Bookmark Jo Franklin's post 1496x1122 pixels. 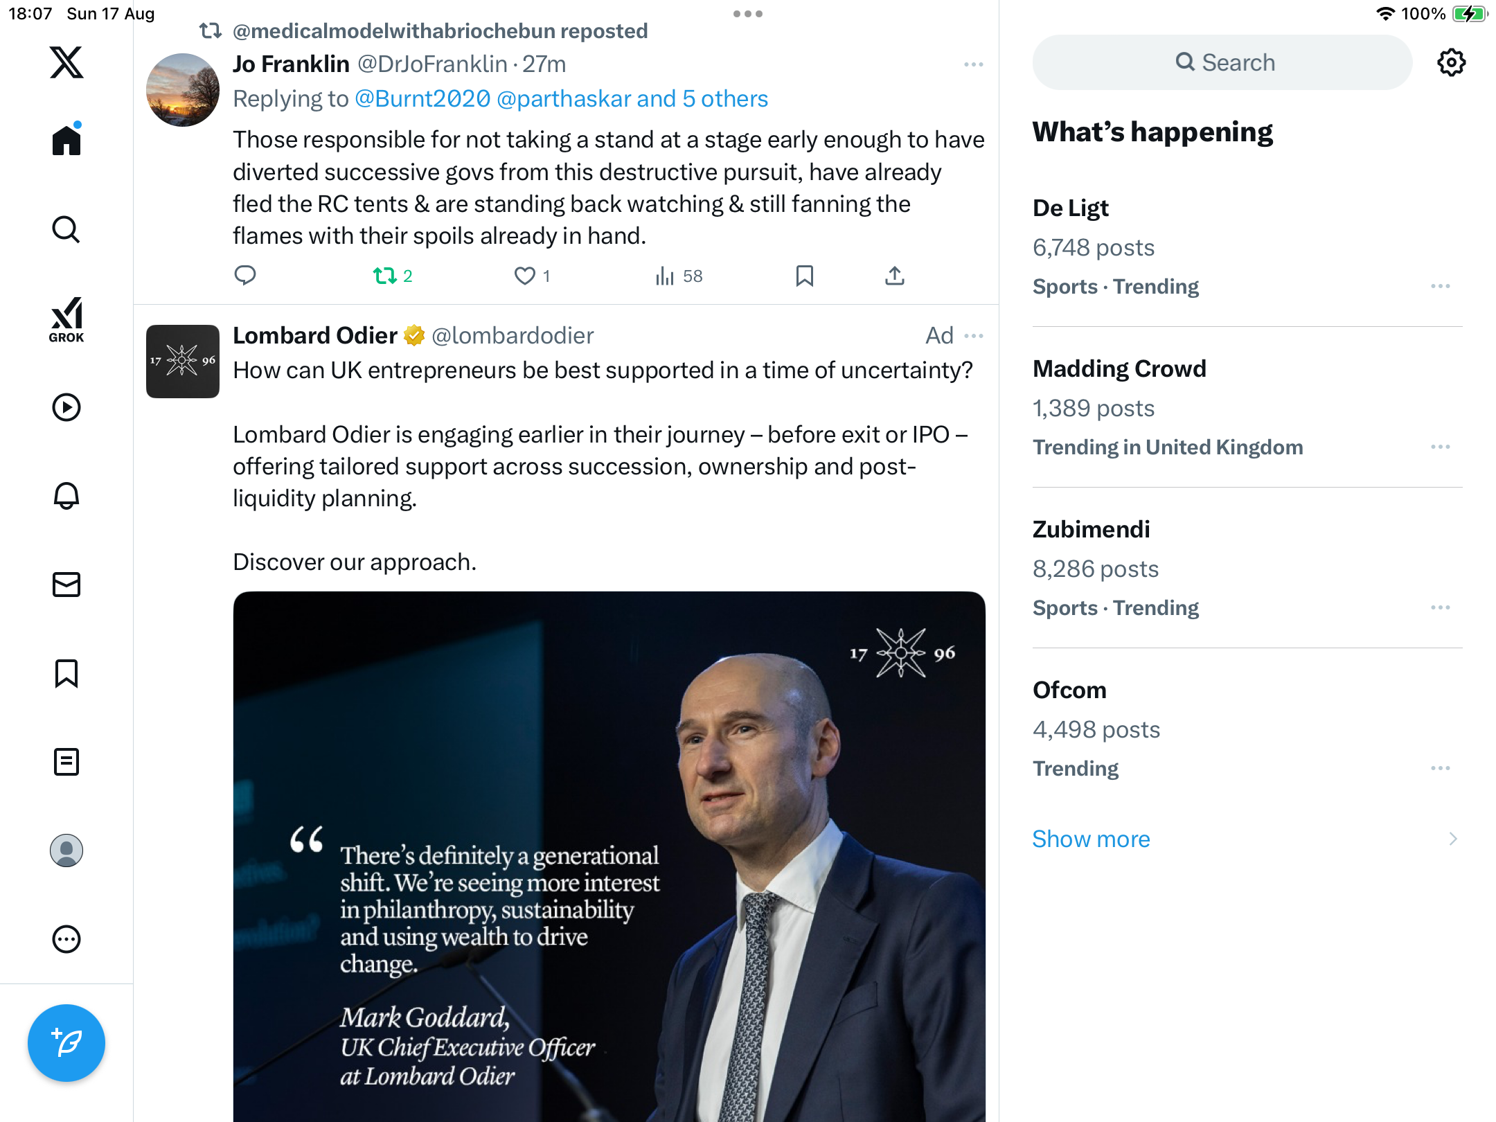[x=804, y=276]
